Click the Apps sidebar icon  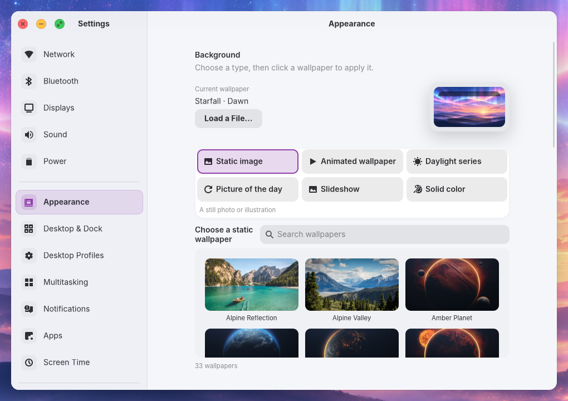pos(29,336)
